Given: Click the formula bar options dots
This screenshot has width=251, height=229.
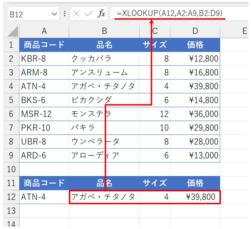Looking at the screenshot, I should 65,14.
